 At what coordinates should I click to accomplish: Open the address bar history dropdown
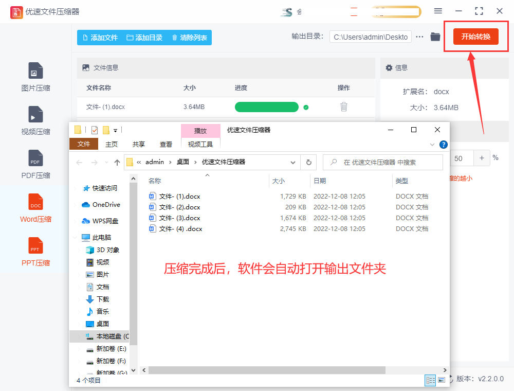pos(293,163)
